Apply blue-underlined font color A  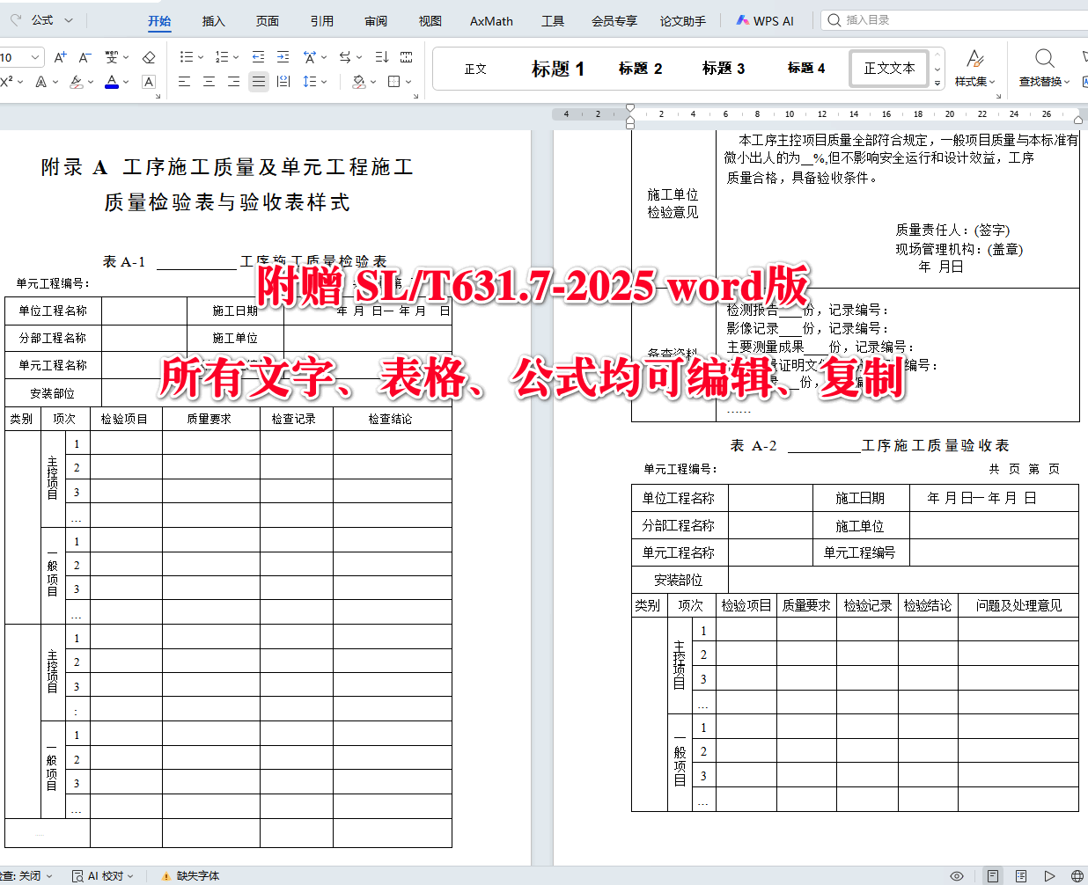(112, 82)
